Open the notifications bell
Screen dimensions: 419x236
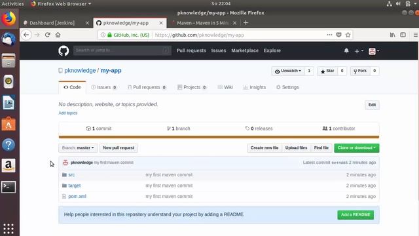pyautogui.click(x=346, y=50)
